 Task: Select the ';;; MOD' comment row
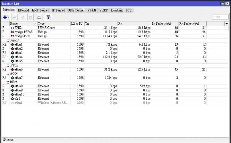[115, 74]
